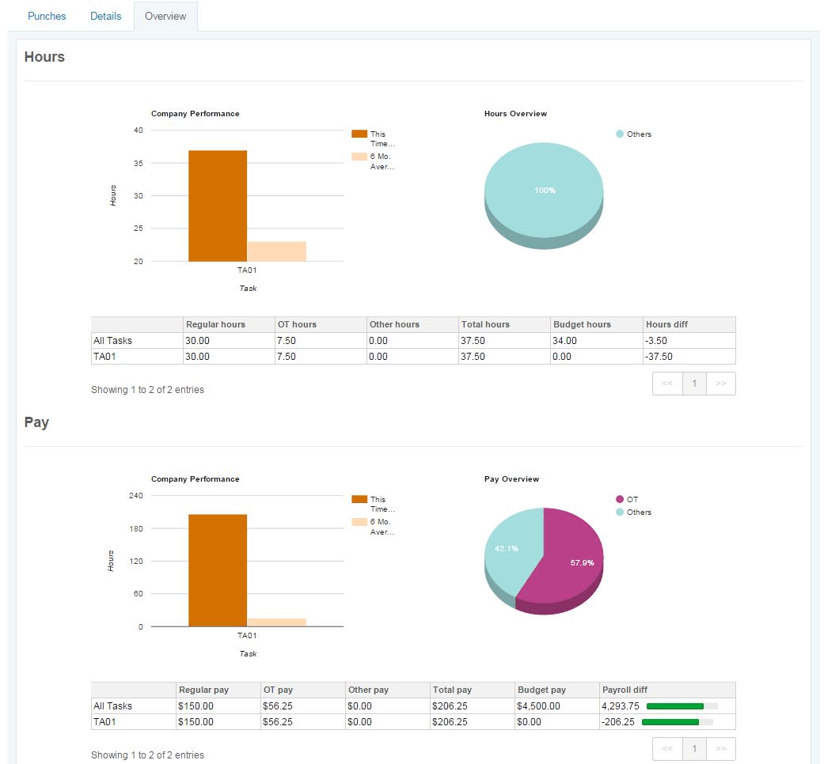This screenshot has width=824, height=764.
Task: Open the Details tab
Action: pyautogui.click(x=105, y=17)
